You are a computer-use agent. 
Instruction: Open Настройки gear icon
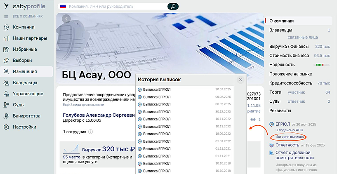pos(6,127)
